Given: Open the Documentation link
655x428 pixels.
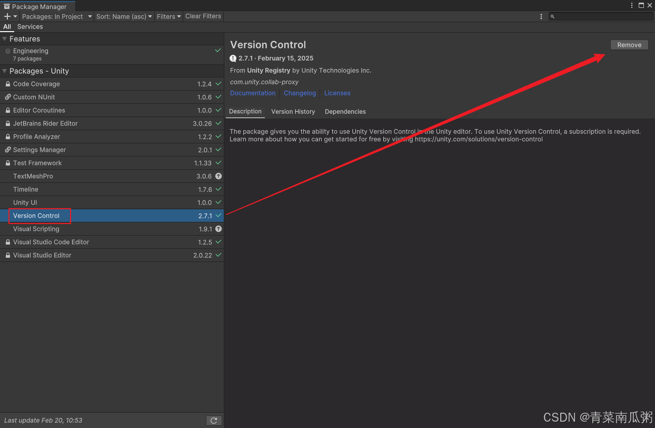Looking at the screenshot, I should point(253,93).
